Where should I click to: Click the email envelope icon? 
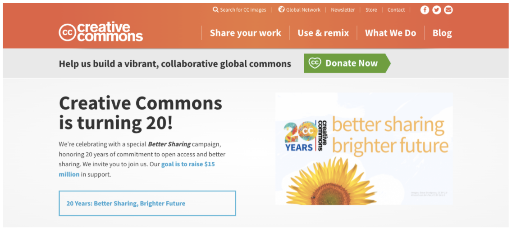[x=448, y=10]
